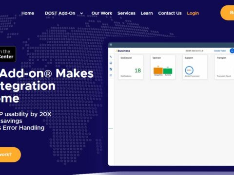Open the DOST Add-On menu item

[60, 13]
